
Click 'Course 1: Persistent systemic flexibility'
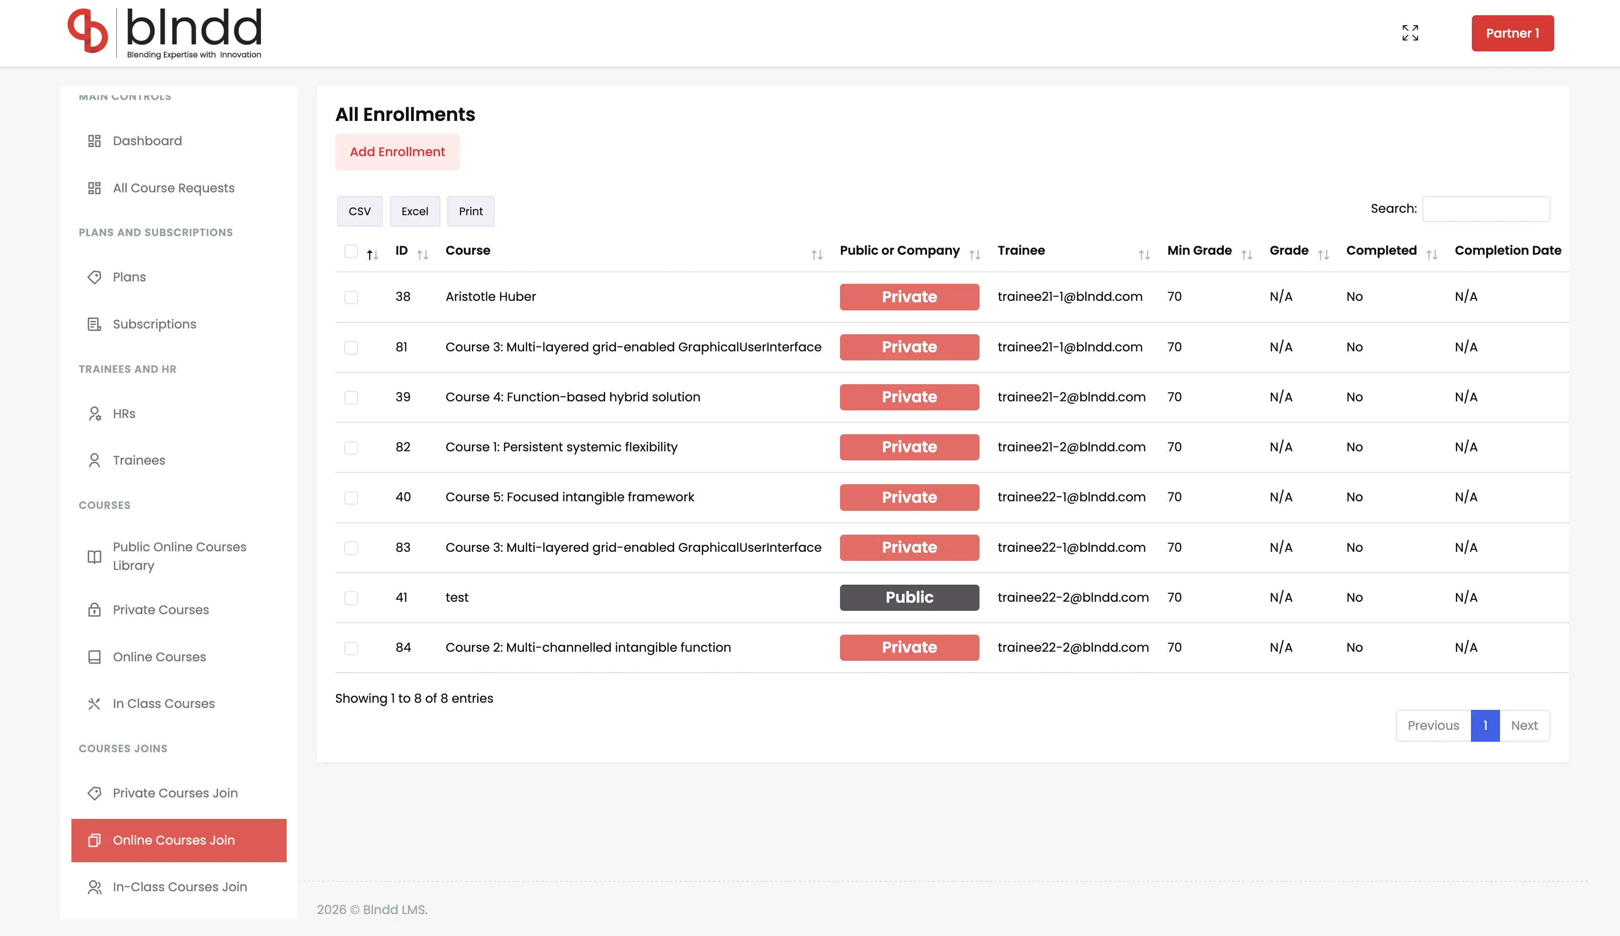coord(561,447)
